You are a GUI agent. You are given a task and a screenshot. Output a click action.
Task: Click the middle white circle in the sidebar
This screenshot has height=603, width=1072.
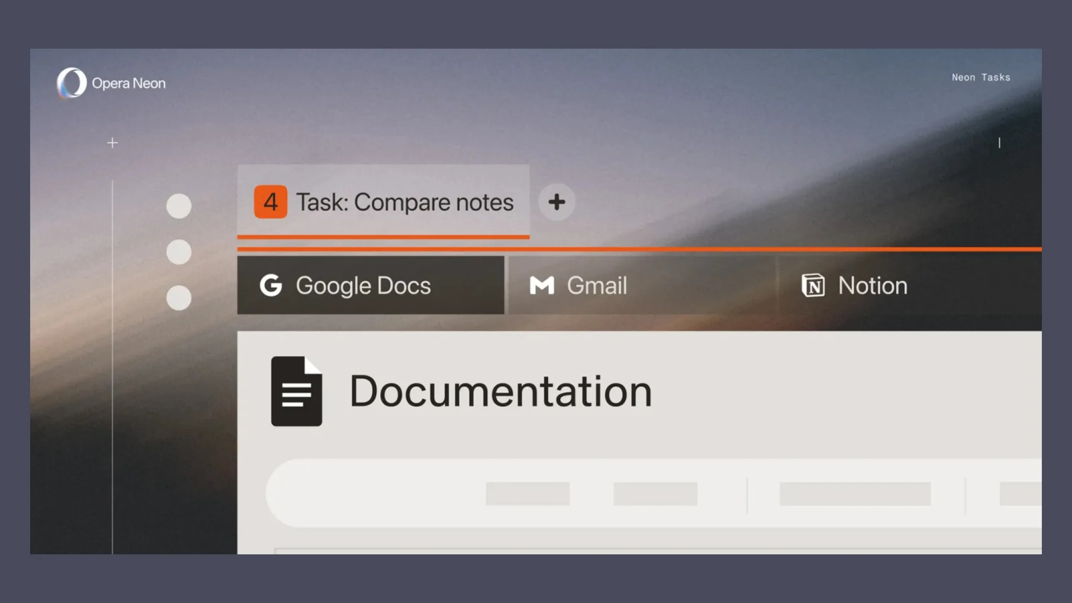tap(179, 252)
